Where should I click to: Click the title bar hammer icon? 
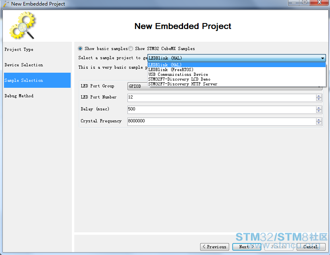pyautogui.click(x=6, y=4)
